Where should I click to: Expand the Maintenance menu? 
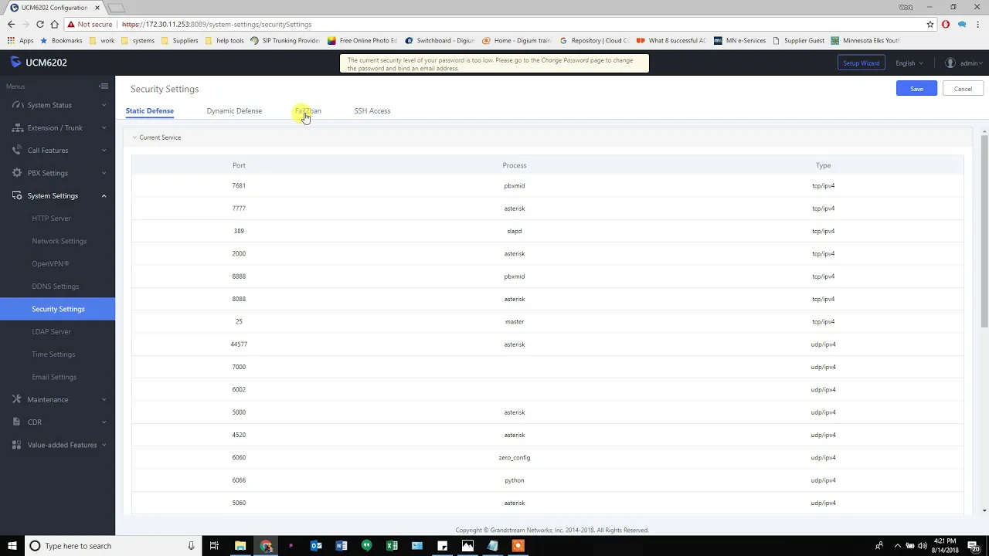(104, 399)
